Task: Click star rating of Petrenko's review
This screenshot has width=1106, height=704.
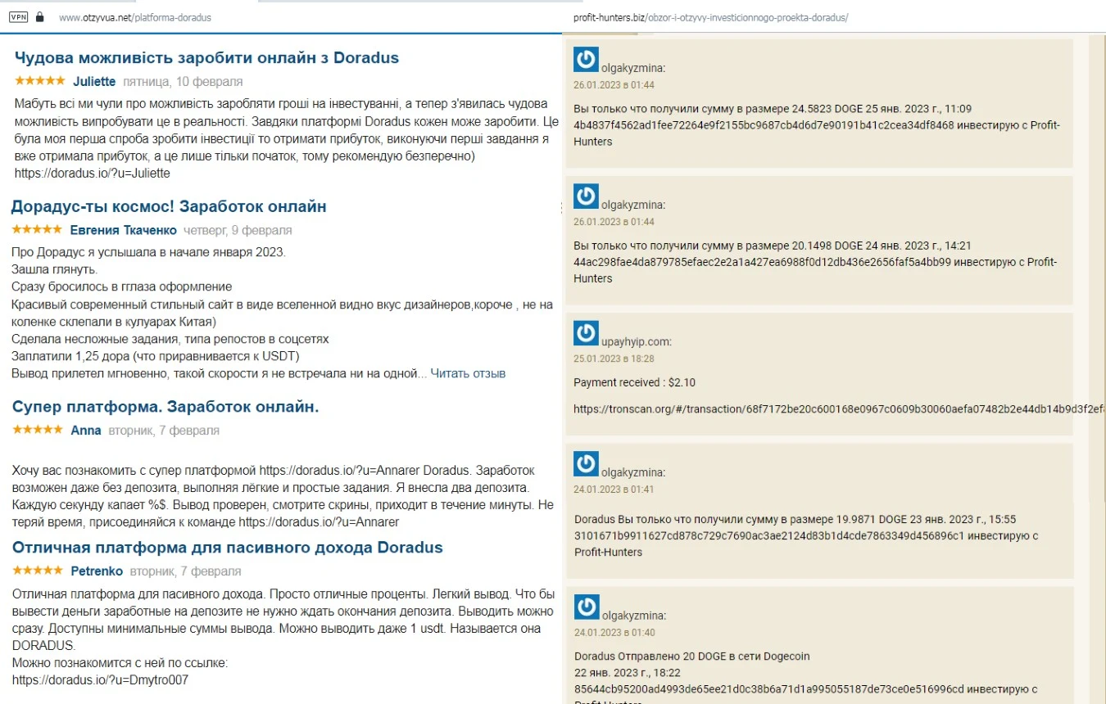Action: pyautogui.click(x=38, y=571)
